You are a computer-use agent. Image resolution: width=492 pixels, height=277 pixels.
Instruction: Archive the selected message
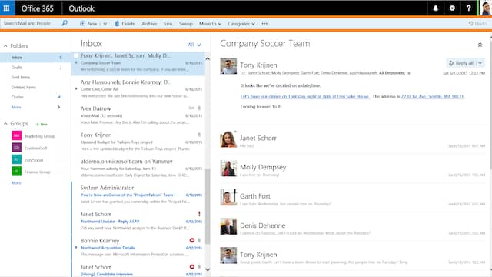149,24
